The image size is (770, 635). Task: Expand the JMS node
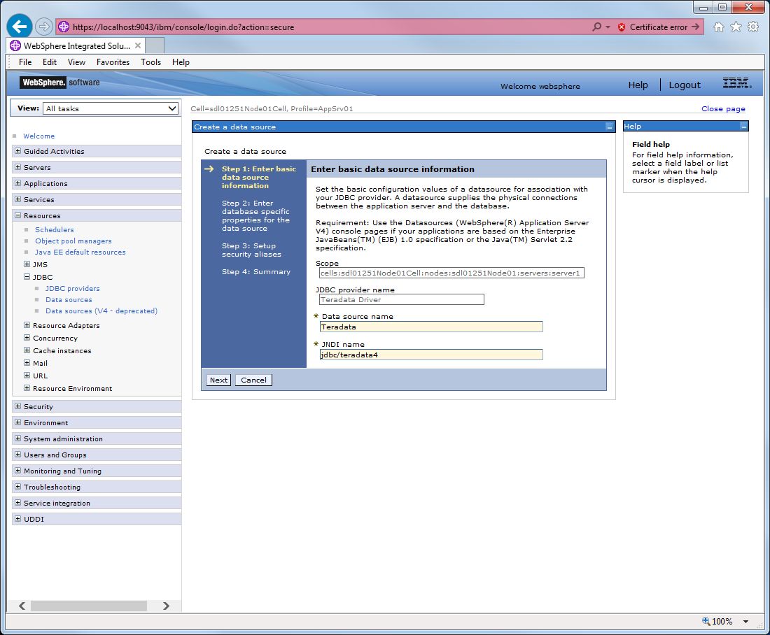point(27,264)
